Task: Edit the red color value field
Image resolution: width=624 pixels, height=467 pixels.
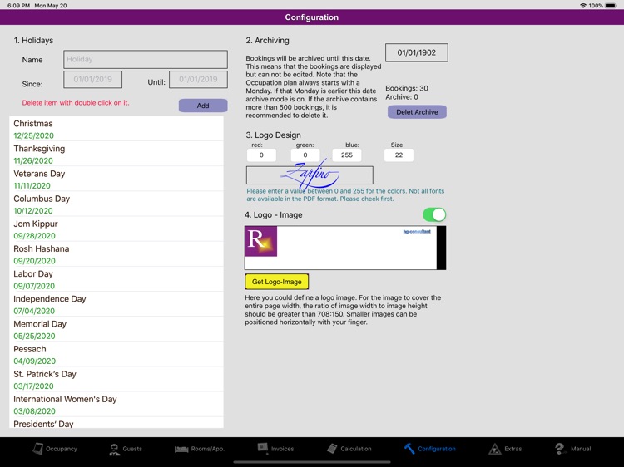Action: click(261, 155)
